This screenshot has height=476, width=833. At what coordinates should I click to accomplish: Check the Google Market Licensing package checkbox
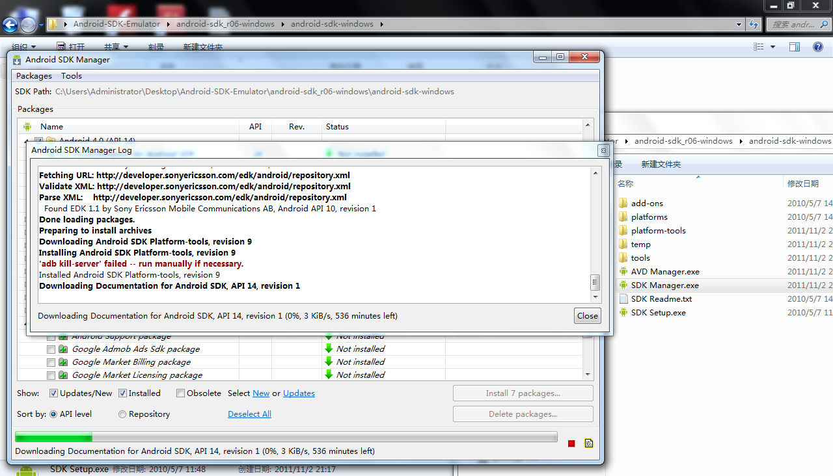(51, 375)
